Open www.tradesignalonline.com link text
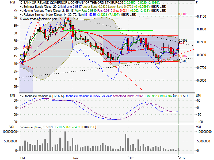214x160 pixels. (x=40, y=19)
